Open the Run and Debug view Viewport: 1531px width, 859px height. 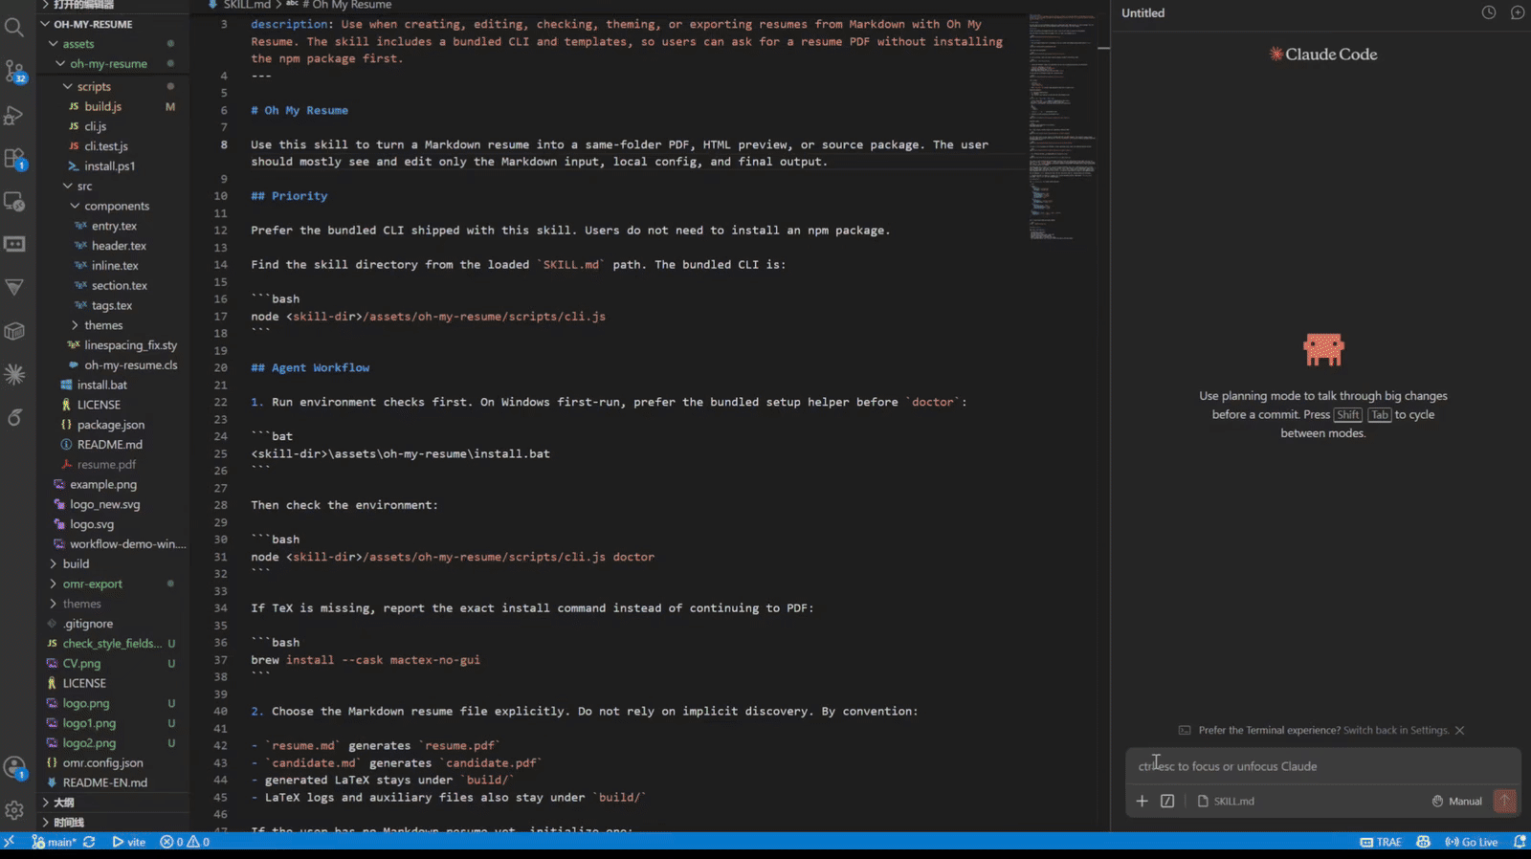[14, 115]
